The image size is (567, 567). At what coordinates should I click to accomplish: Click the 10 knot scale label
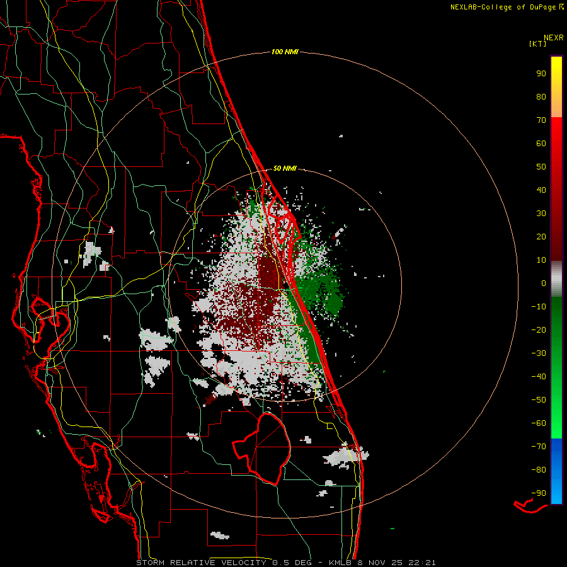point(541,260)
